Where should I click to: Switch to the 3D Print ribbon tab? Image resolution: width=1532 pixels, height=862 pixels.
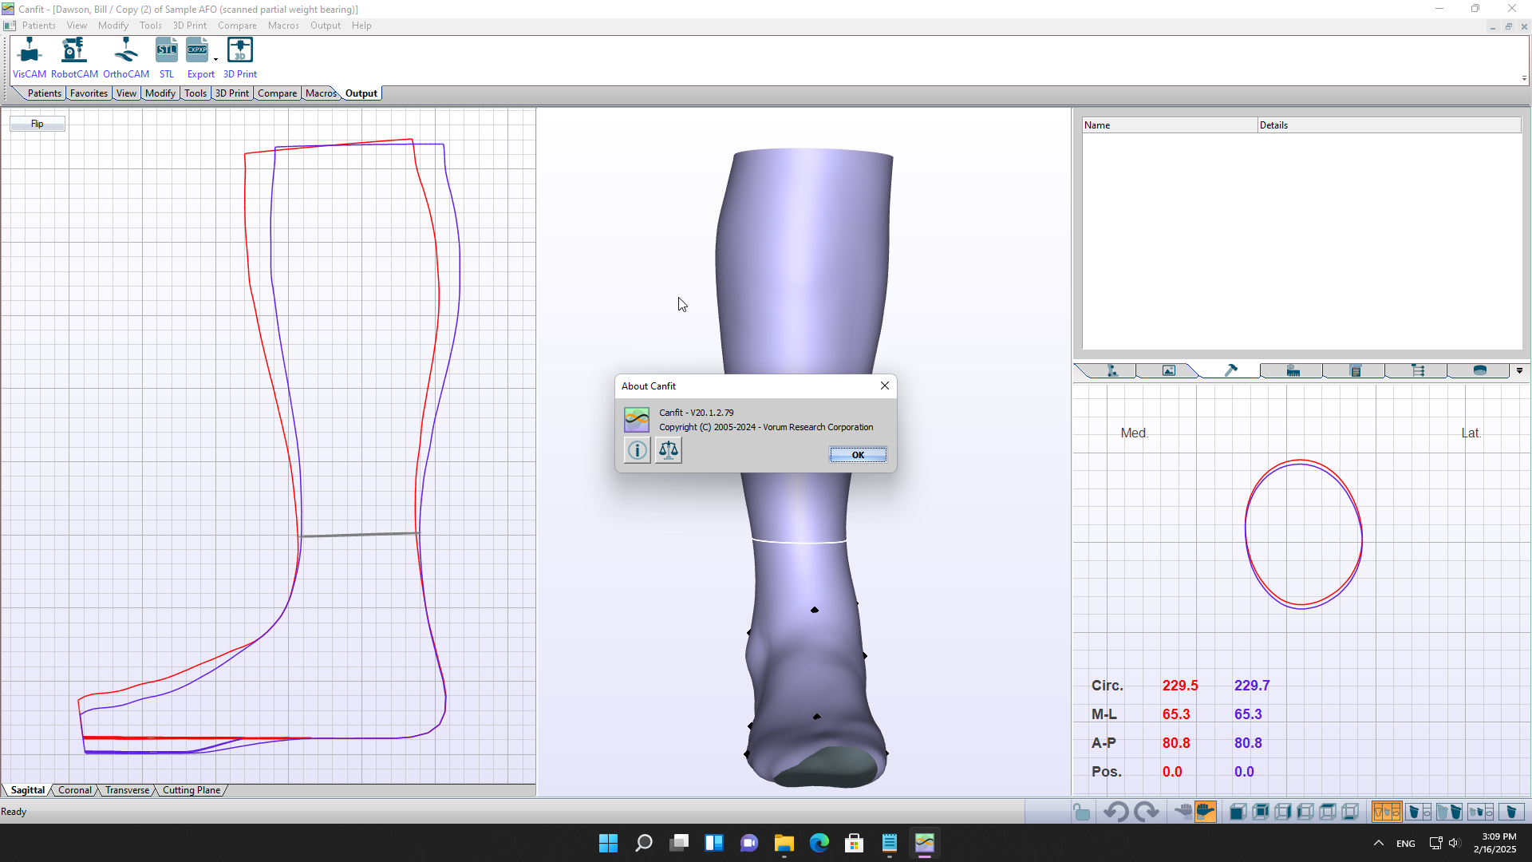232,93
